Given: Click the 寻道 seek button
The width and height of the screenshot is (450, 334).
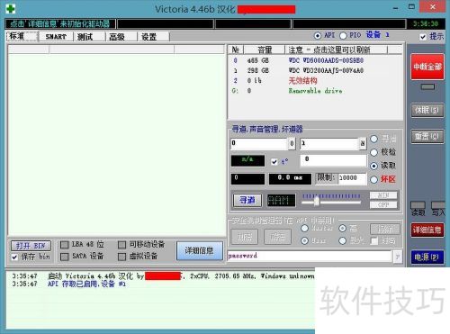Looking at the screenshot, I should pos(247,200).
